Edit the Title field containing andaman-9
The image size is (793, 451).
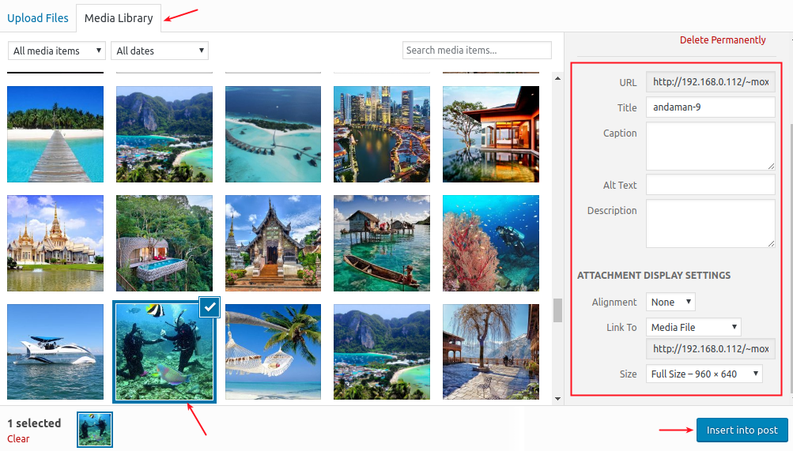click(x=711, y=107)
